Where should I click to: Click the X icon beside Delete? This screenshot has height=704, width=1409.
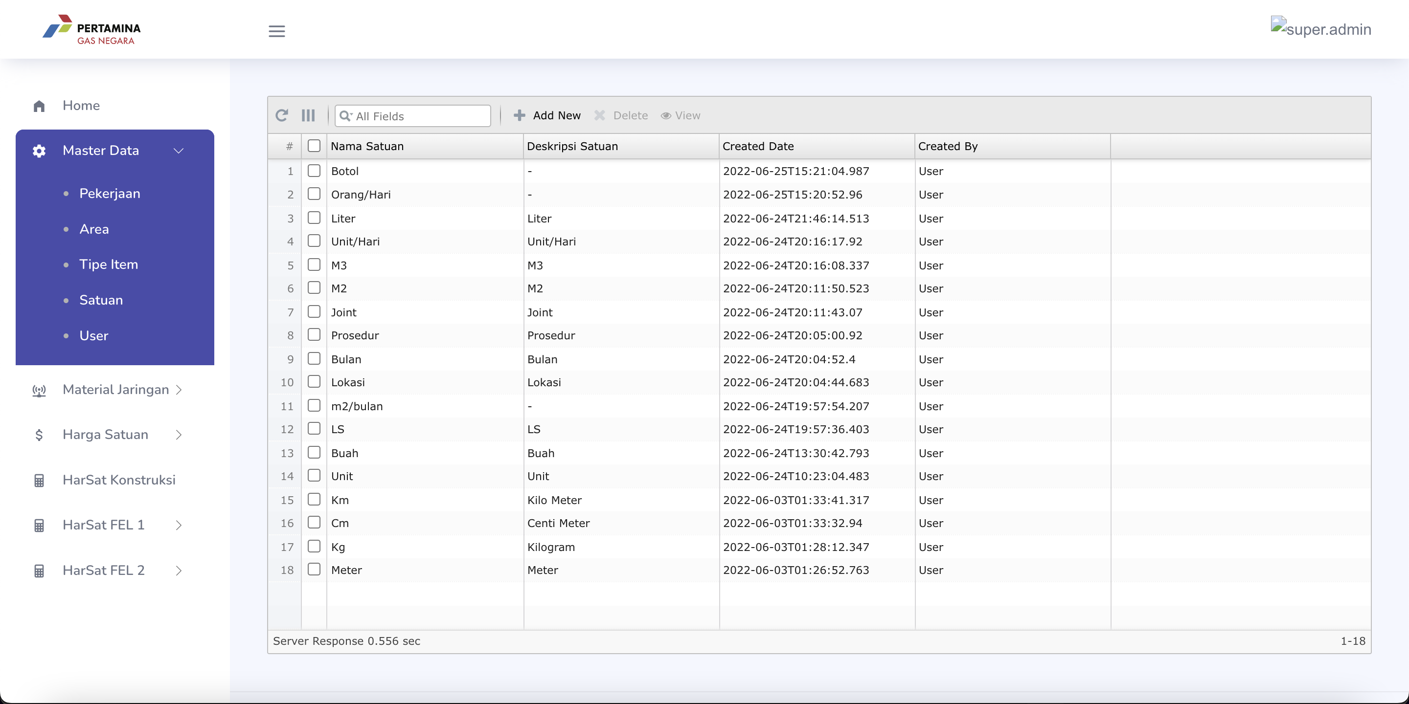click(x=599, y=115)
